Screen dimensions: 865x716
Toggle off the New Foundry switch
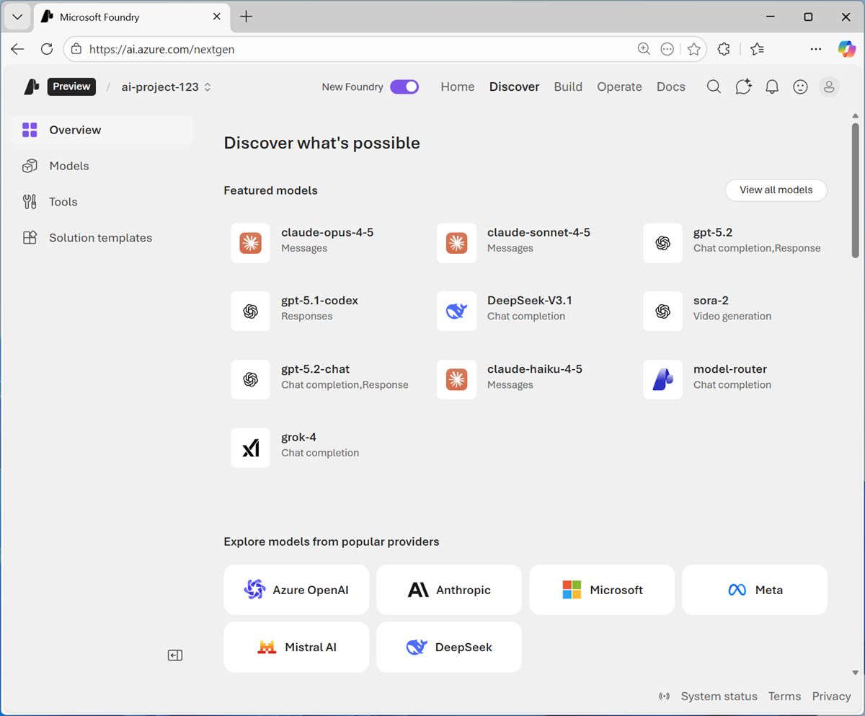404,87
